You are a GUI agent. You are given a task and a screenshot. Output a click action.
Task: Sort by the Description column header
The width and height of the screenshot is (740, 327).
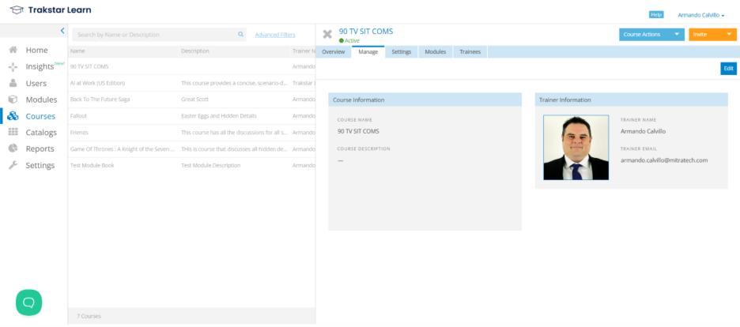click(195, 51)
